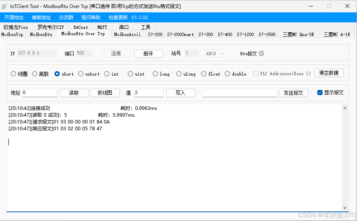357x221 pixels.
Task: Click the log scrollbar down arrow
Action: click(x=345, y=208)
